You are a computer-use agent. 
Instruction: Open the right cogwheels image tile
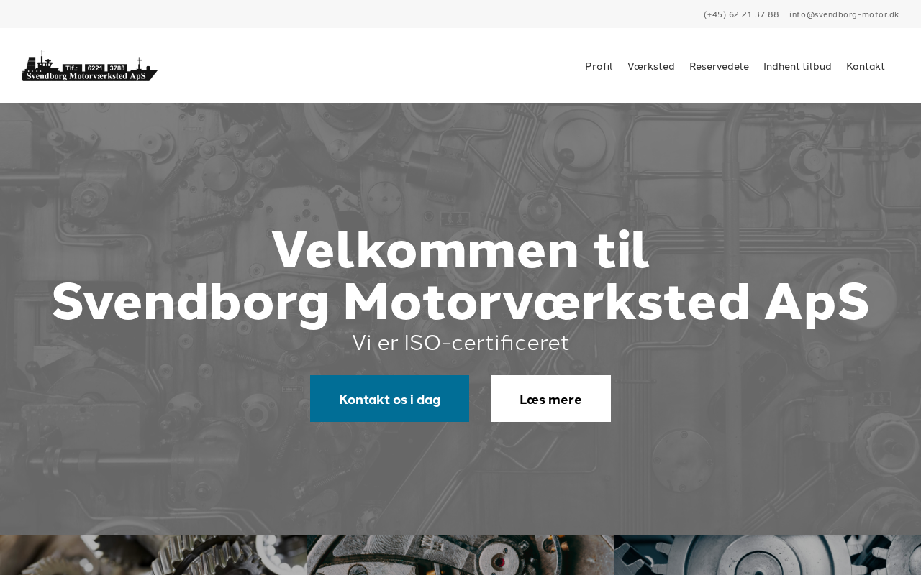pos(767,555)
